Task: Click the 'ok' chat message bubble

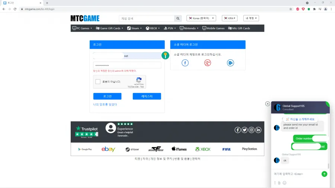Action: (x=285, y=161)
